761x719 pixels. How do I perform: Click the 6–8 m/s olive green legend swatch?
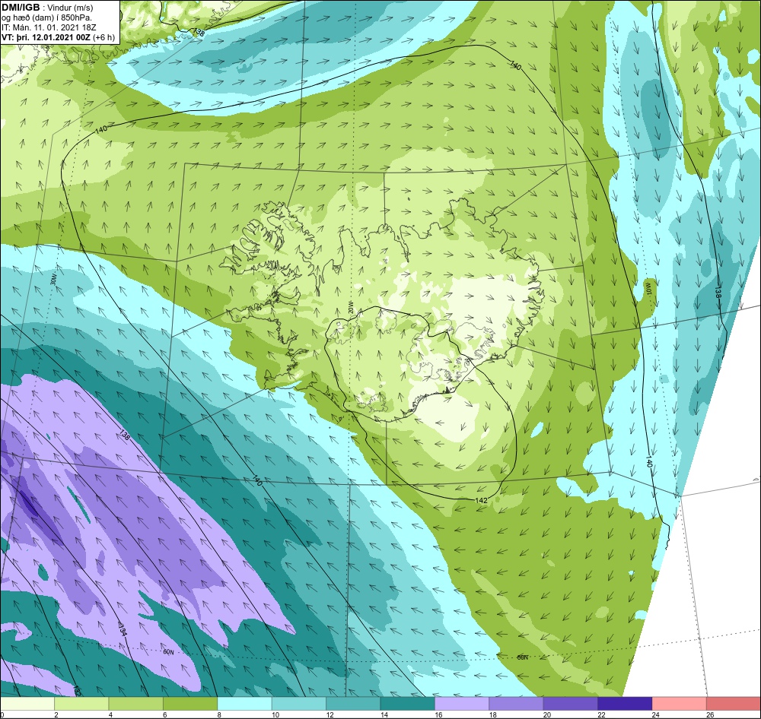190,704
